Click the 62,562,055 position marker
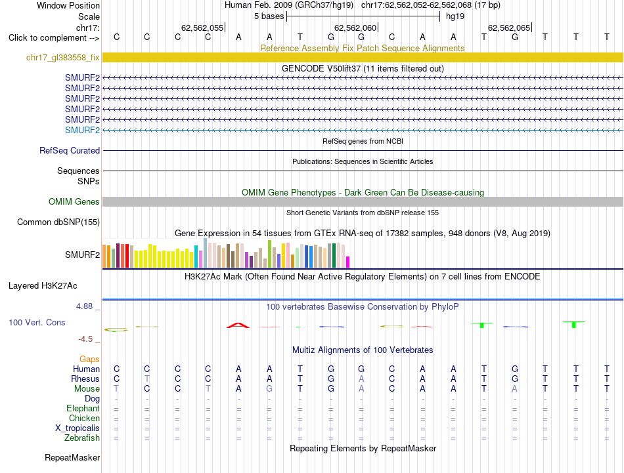 (202, 28)
